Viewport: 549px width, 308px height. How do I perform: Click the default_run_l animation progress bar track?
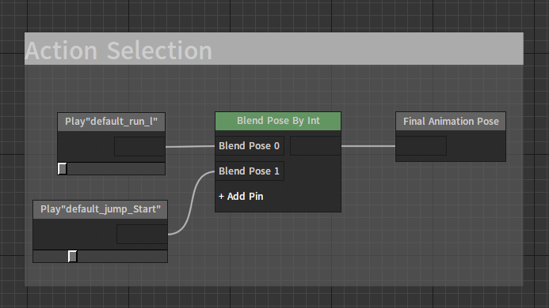[112, 169]
